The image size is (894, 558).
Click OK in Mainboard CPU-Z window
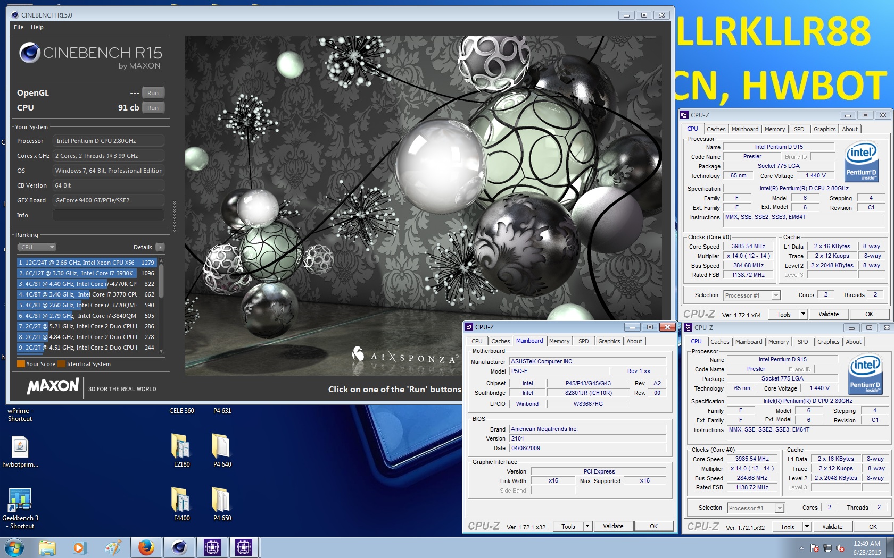pos(653,526)
